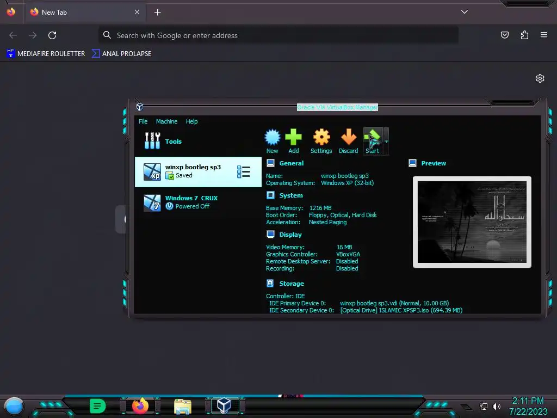Click the System section chip icon
The width and height of the screenshot is (557, 418).
point(270,195)
